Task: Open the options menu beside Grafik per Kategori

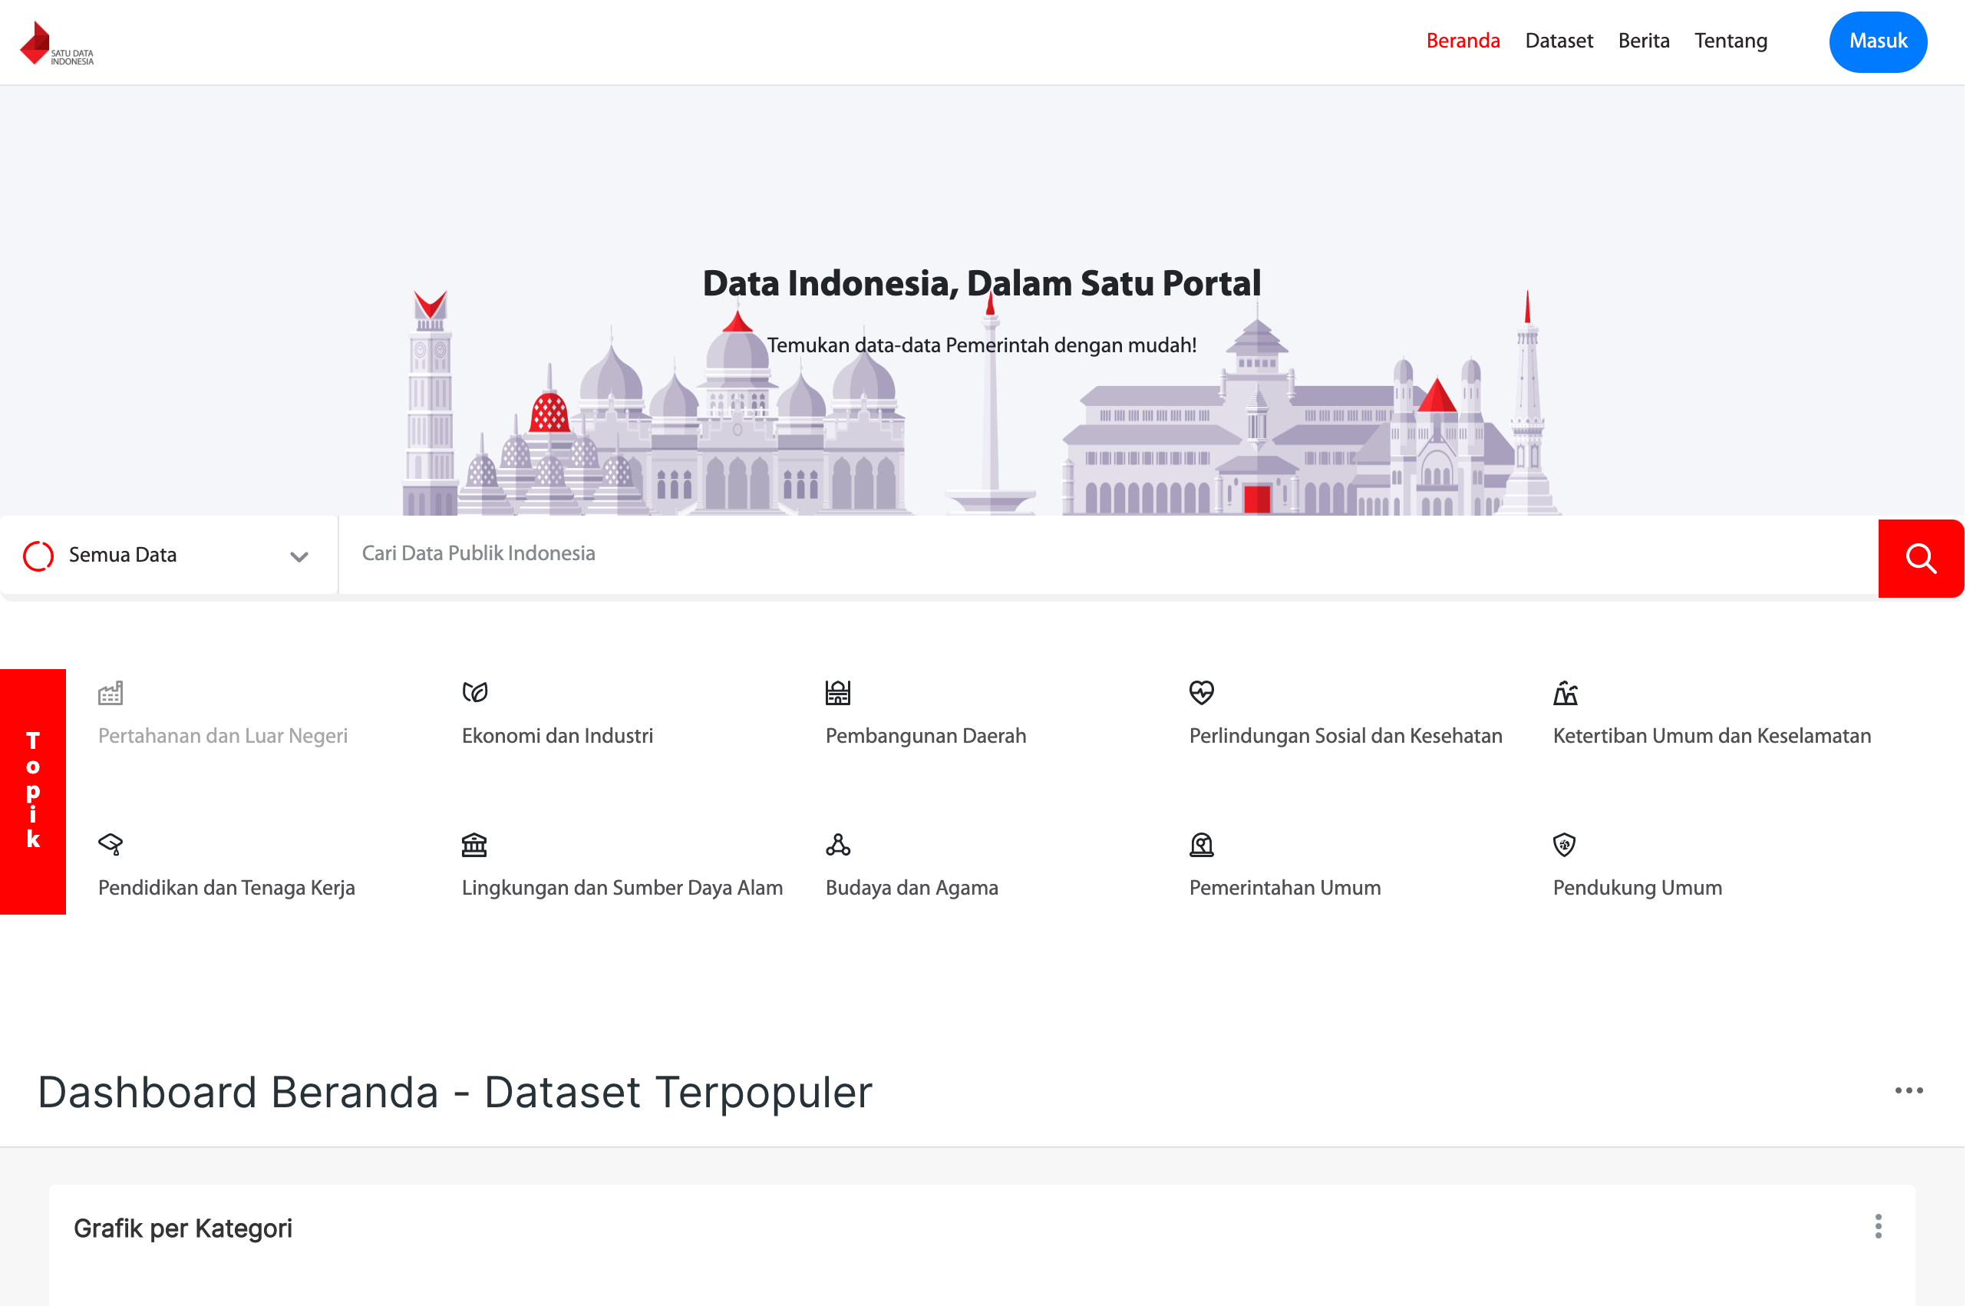Action: tap(1877, 1226)
